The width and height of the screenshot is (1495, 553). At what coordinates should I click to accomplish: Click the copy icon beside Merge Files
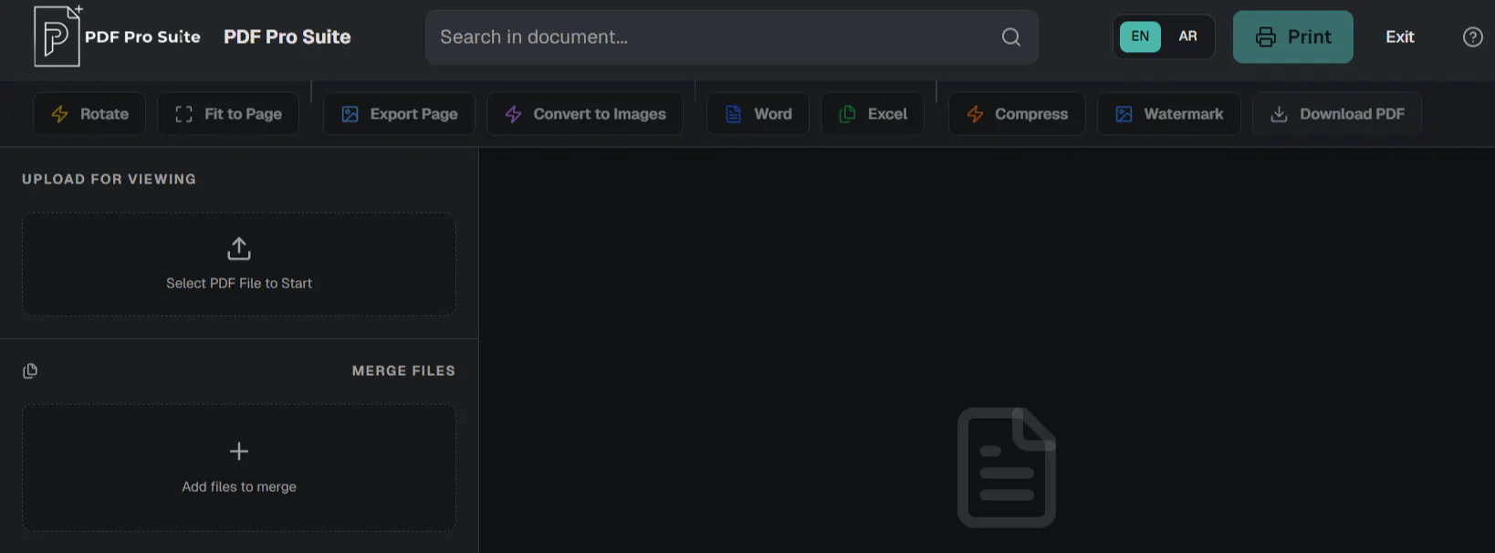point(30,370)
